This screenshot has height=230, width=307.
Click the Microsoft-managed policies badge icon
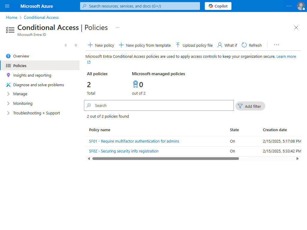point(135,84)
